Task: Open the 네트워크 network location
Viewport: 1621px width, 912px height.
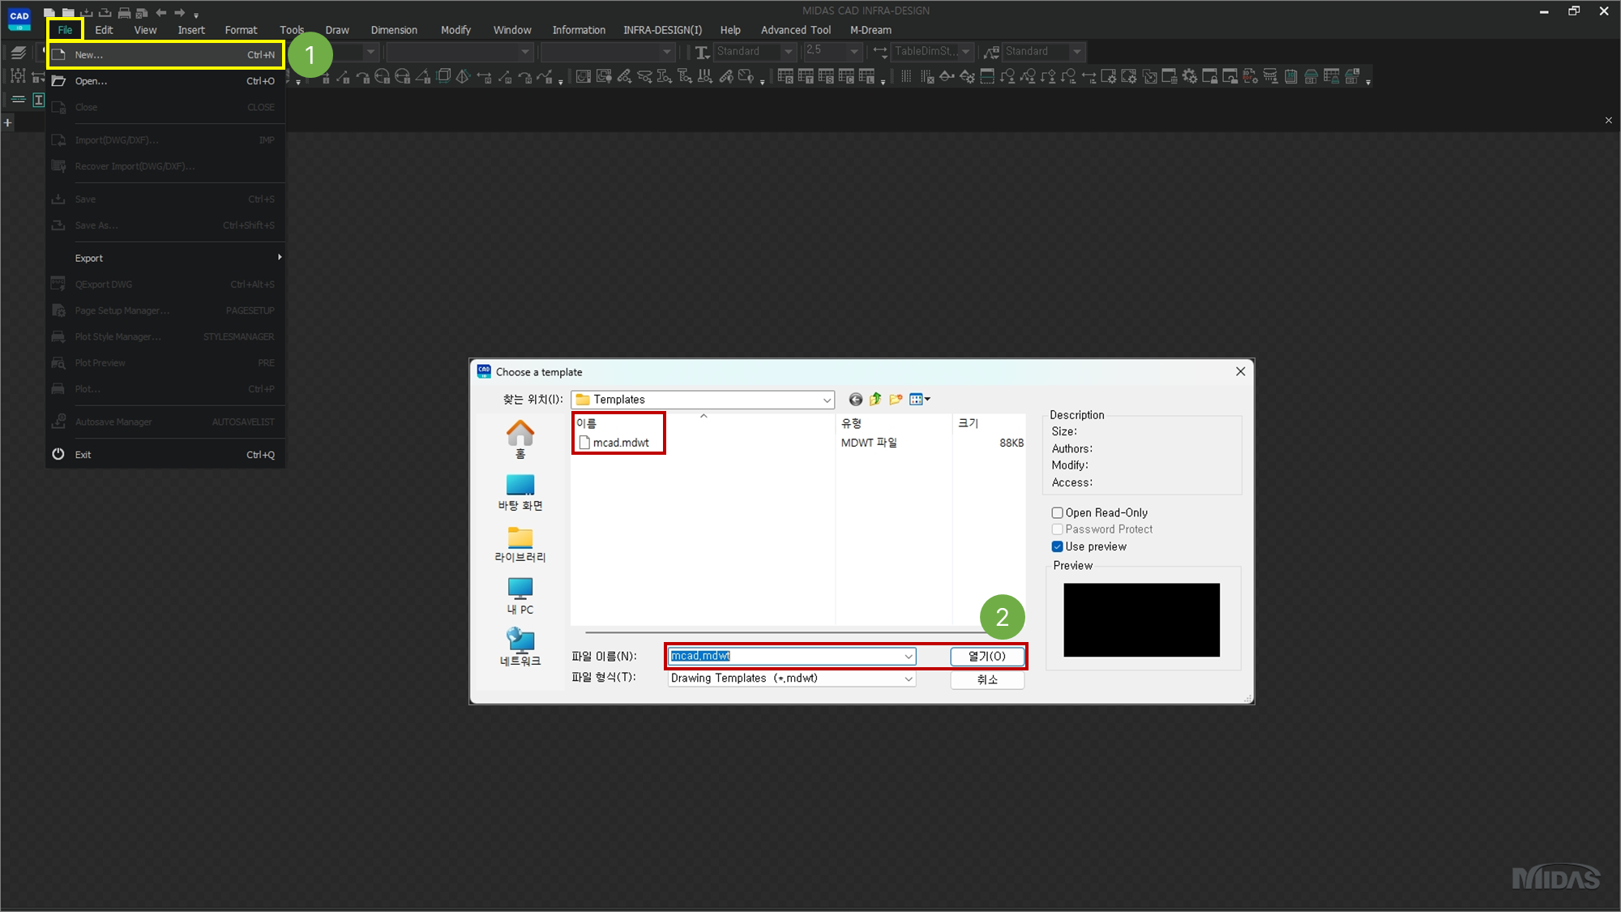Action: click(x=520, y=648)
